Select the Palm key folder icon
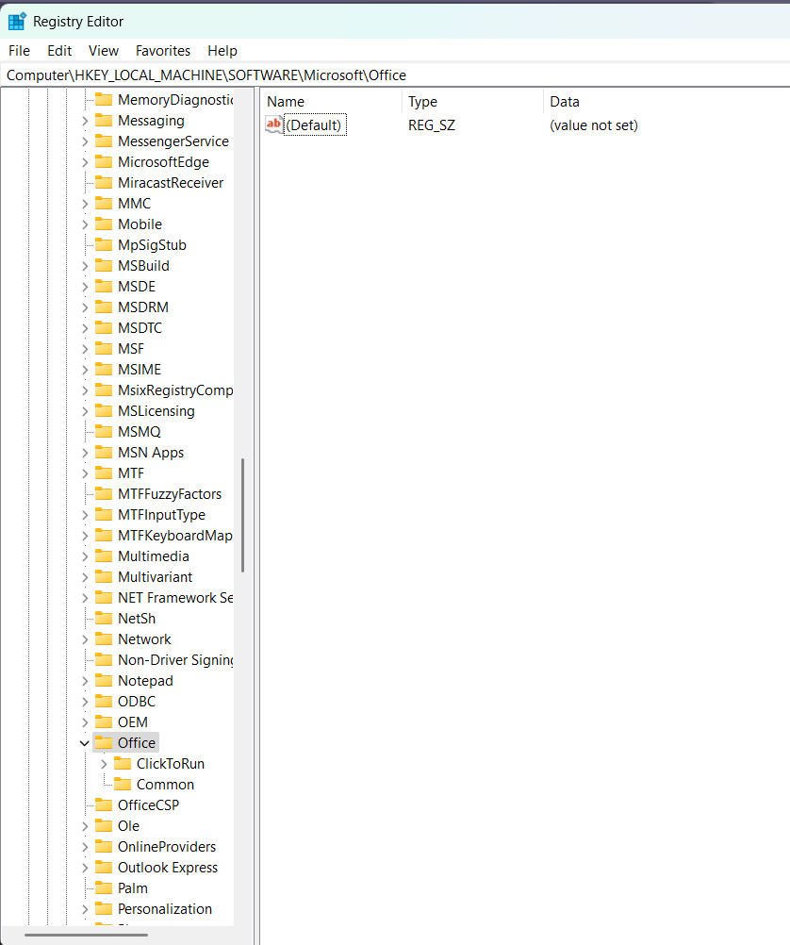The image size is (790, 945). 104,887
